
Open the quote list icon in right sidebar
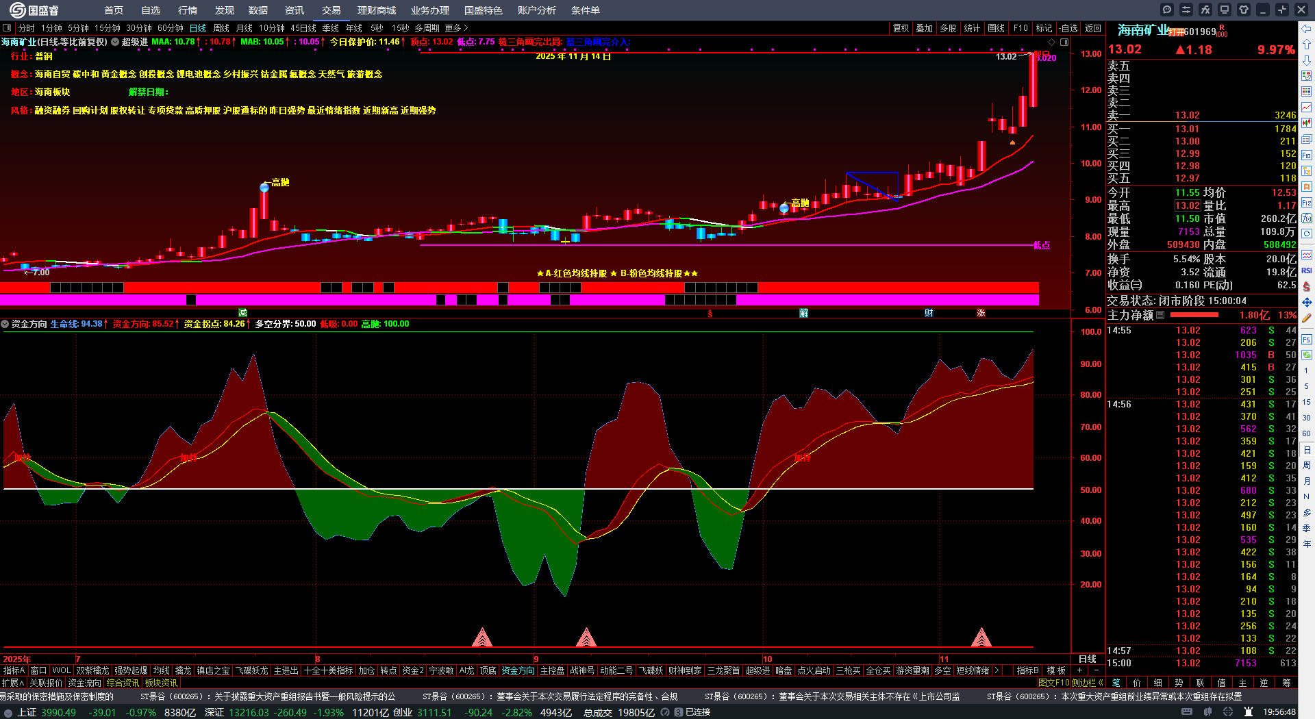point(1307,76)
